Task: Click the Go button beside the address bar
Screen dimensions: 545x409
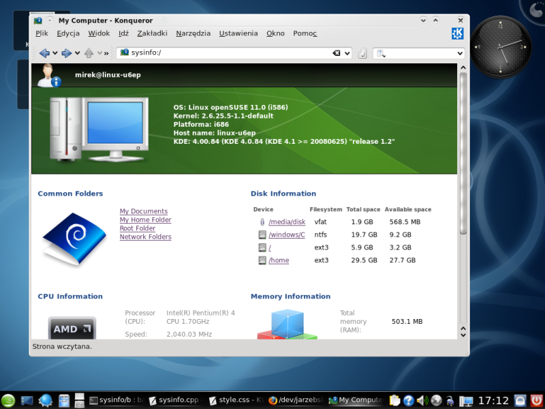Action: 362,53
